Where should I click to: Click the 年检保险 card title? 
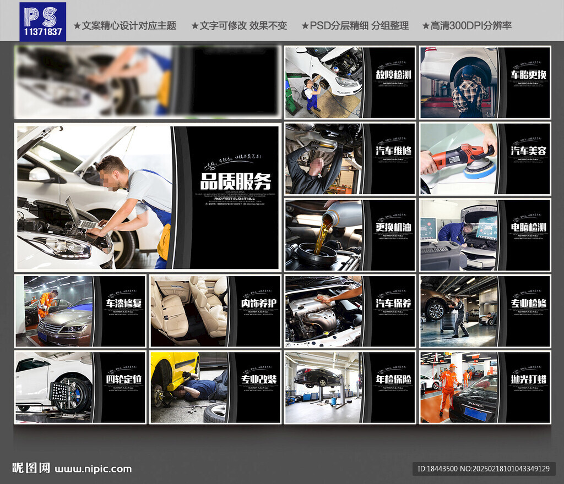point(393,380)
